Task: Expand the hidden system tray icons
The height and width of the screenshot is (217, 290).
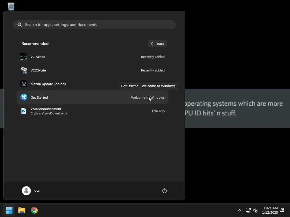Action: click(x=239, y=210)
